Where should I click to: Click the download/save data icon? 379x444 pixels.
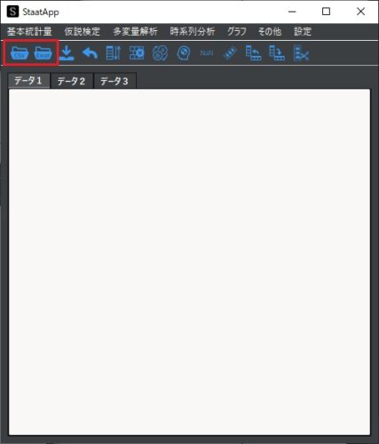click(67, 53)
